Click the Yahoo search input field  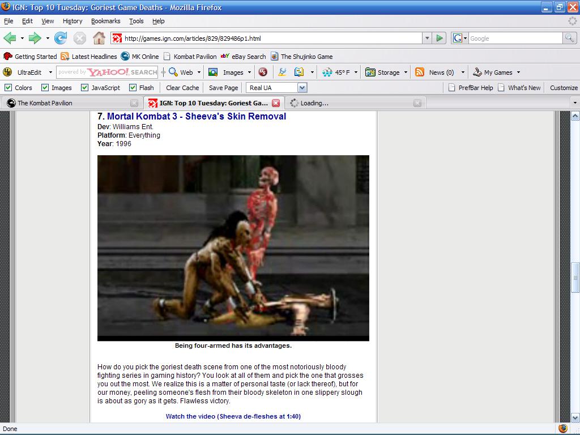[107, 72]
